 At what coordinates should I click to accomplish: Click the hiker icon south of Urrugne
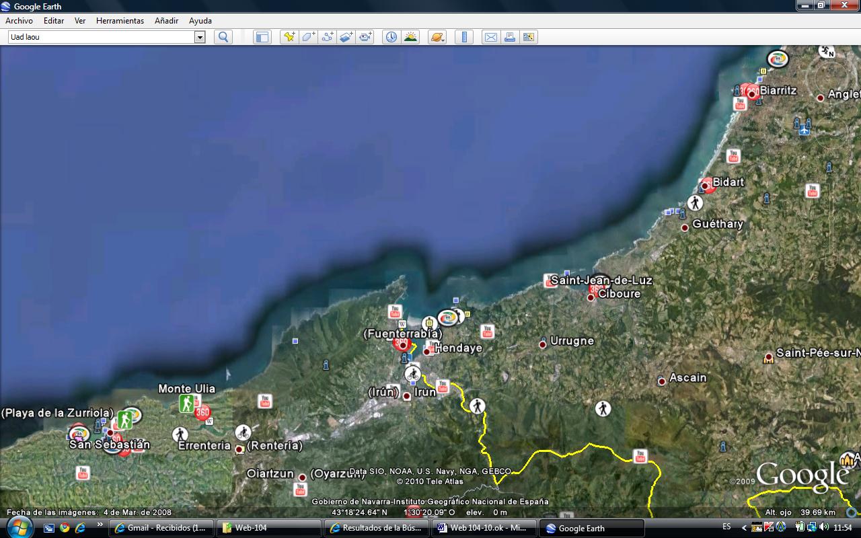603,408
